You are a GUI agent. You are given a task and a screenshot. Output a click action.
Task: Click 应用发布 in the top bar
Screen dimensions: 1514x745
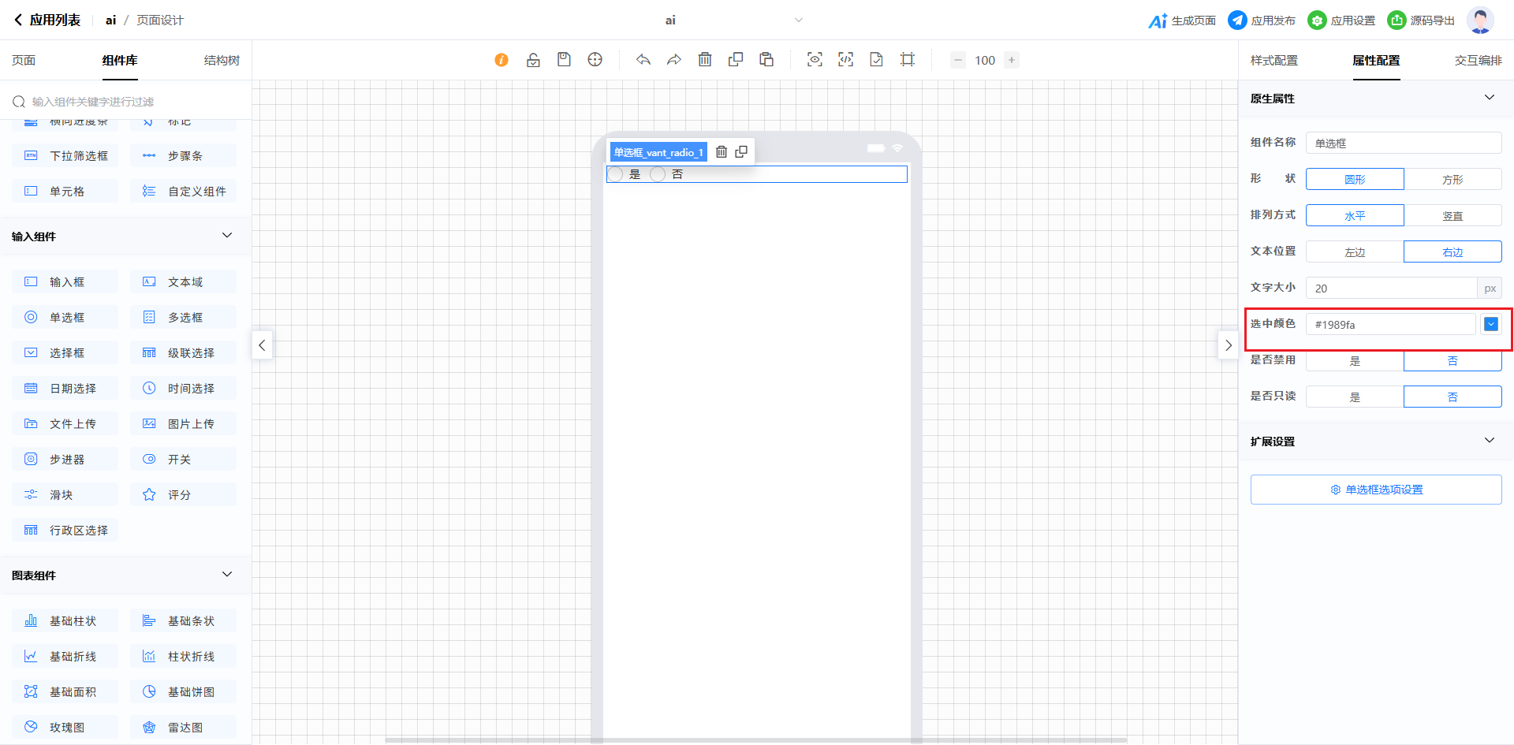[1262, 20]
